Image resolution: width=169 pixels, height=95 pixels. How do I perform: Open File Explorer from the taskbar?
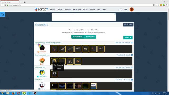[x=8, y=93]
